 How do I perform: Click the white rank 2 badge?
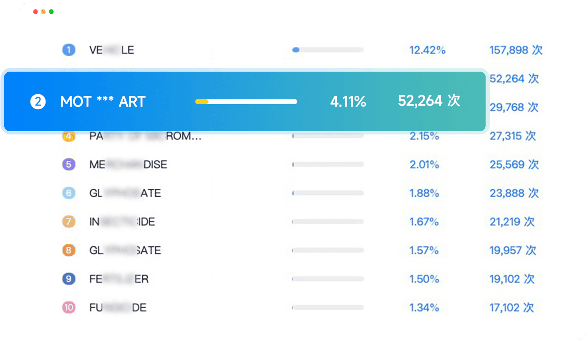pyautogui.click(x=38, y=102)
